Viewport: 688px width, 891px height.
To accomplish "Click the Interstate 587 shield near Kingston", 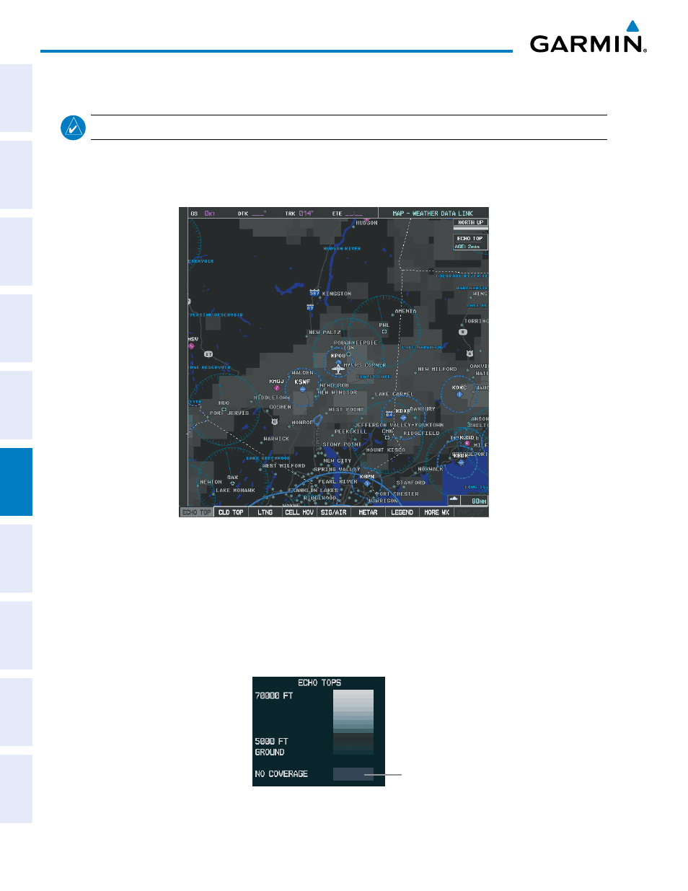I will point(314,293).
